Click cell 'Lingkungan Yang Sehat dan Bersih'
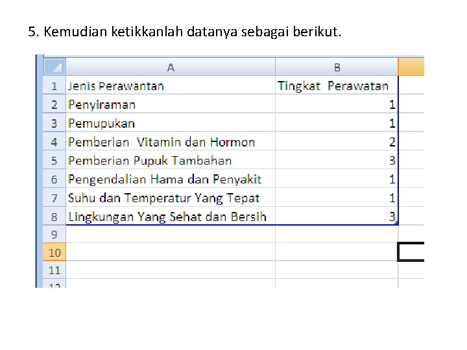 click(x=171, y=216)
